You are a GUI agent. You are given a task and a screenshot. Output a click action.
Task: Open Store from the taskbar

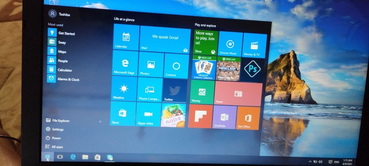97,157
